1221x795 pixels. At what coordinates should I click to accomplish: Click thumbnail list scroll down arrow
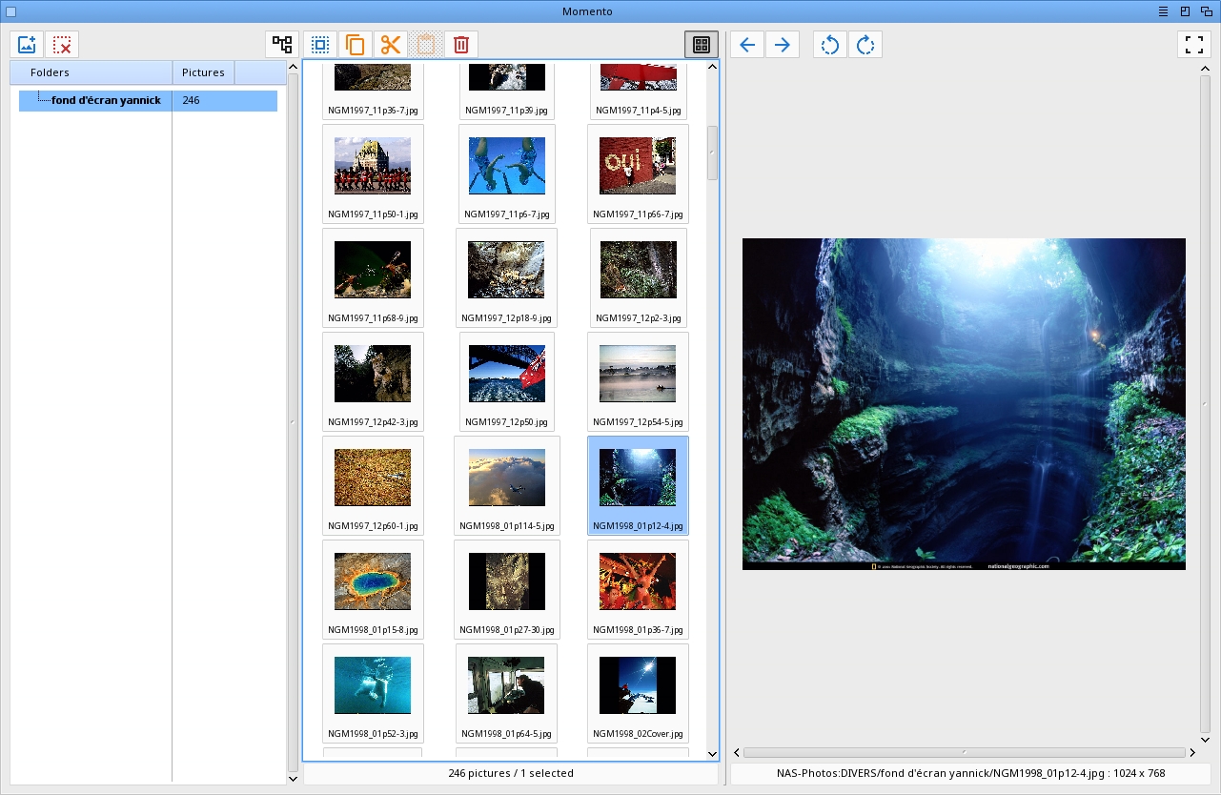[x=712, y=754]
